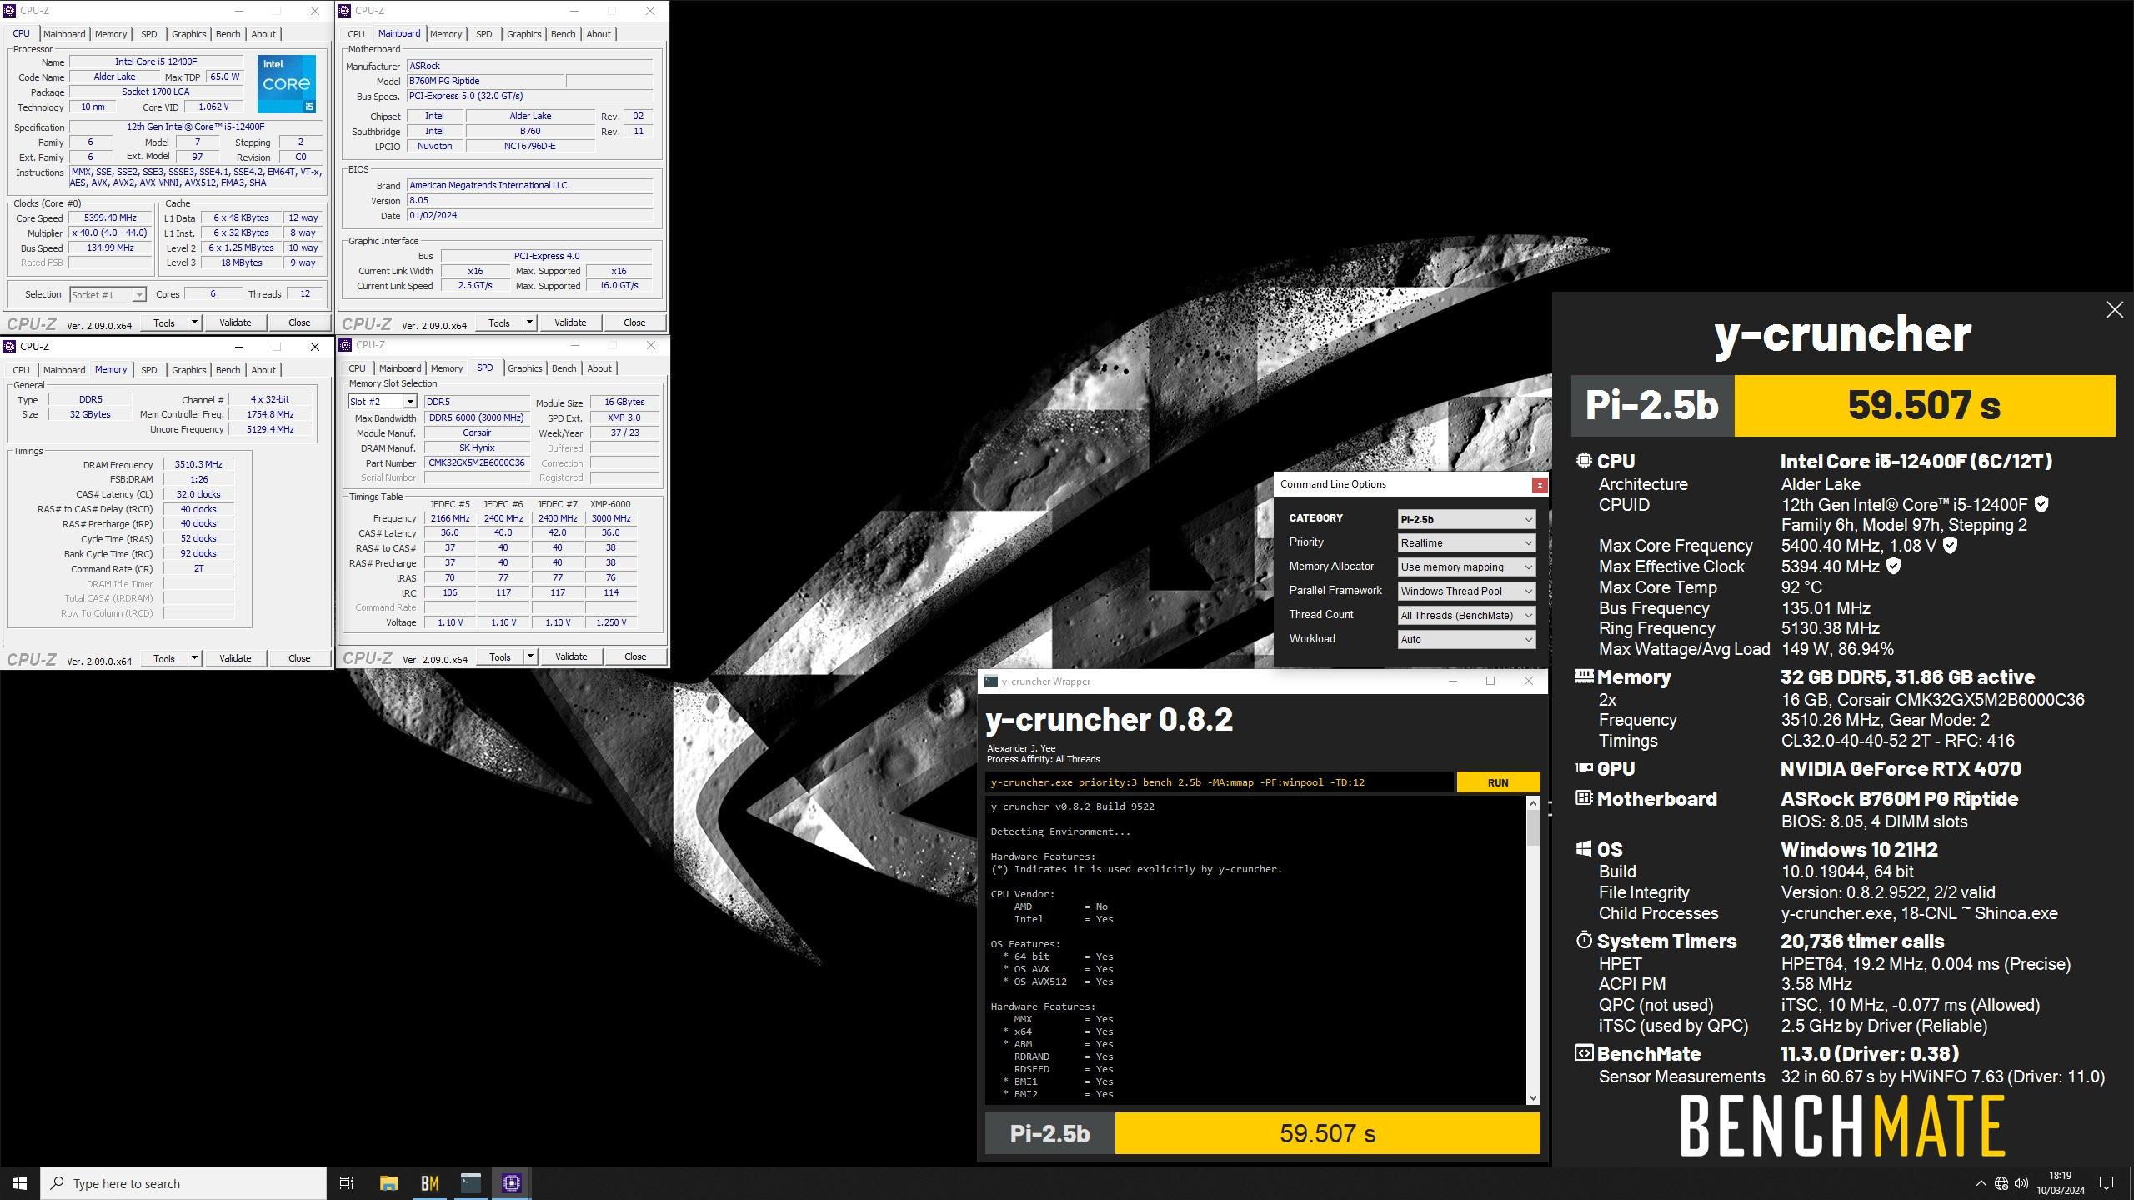The image size is (2134, 1200).
Task: Click console scrollbar up arrow
Action: (1532, 803)
